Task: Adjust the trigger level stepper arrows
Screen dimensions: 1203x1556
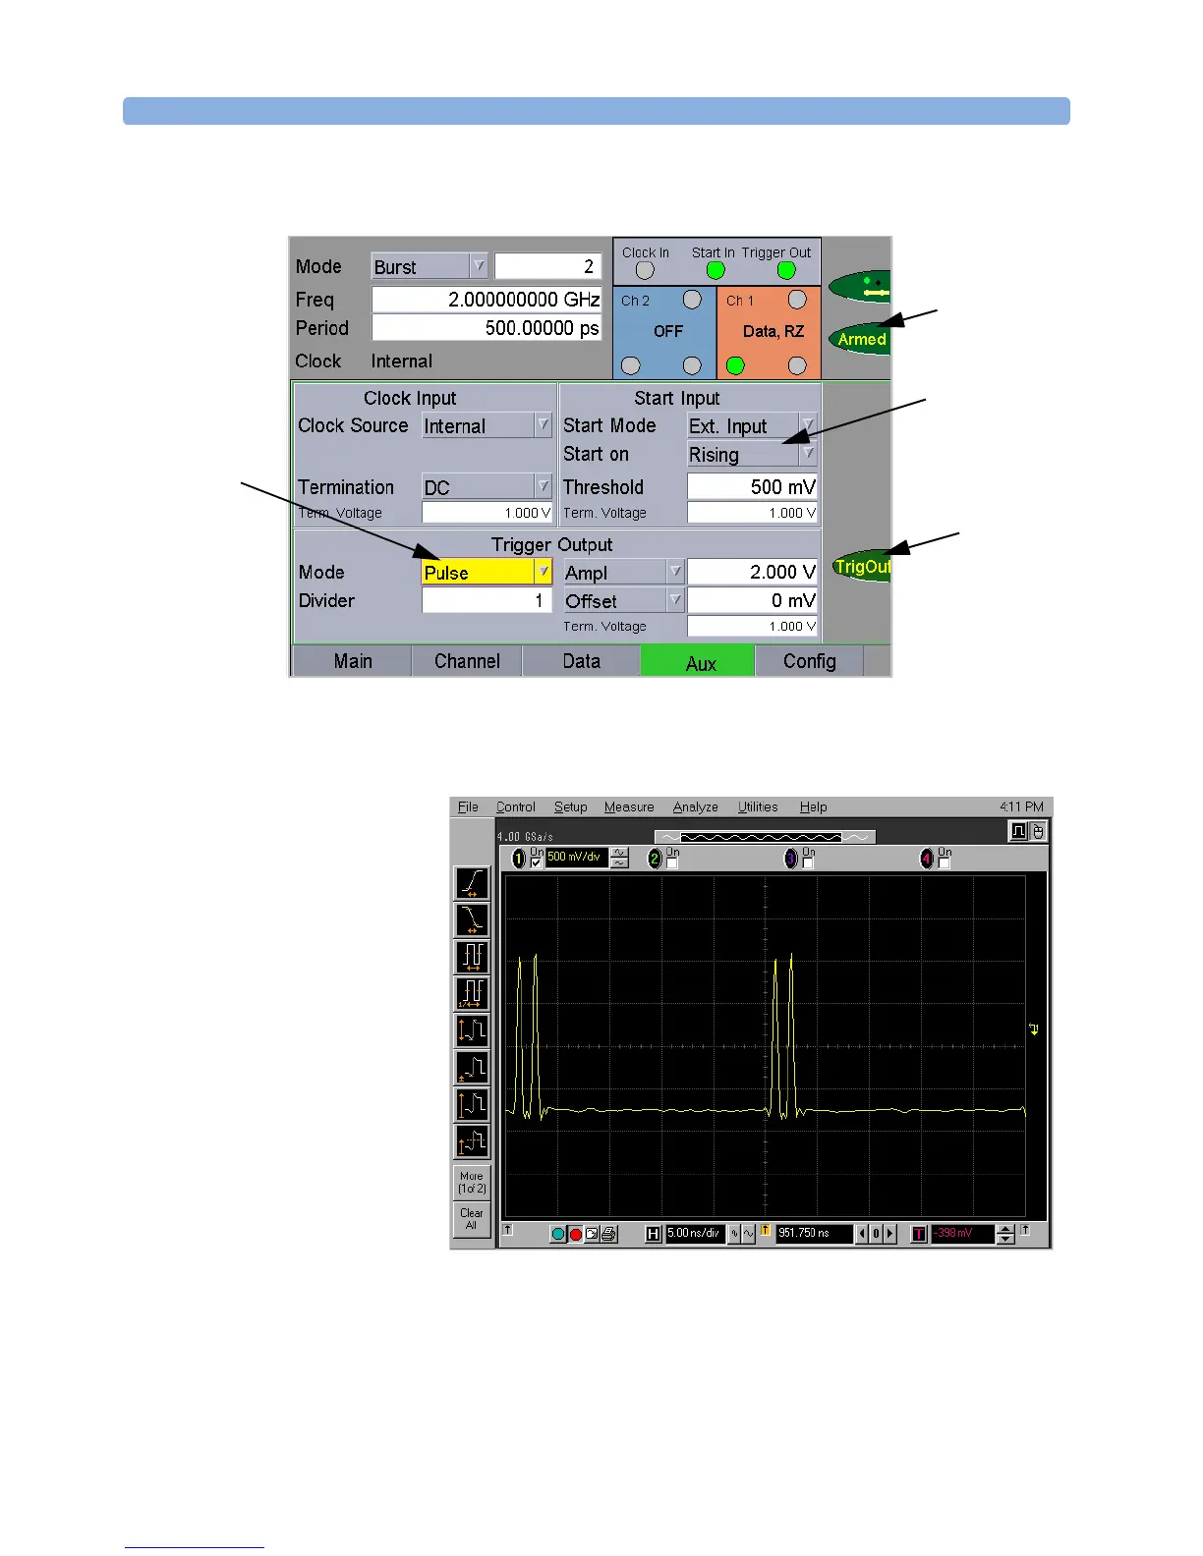Action: click(1005, 1234)
